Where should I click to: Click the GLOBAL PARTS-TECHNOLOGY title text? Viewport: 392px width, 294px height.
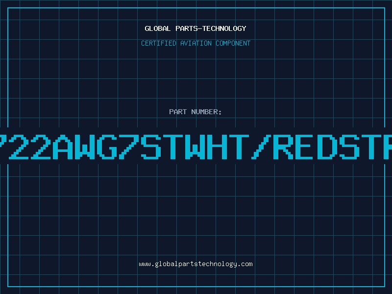pos(196,28)
